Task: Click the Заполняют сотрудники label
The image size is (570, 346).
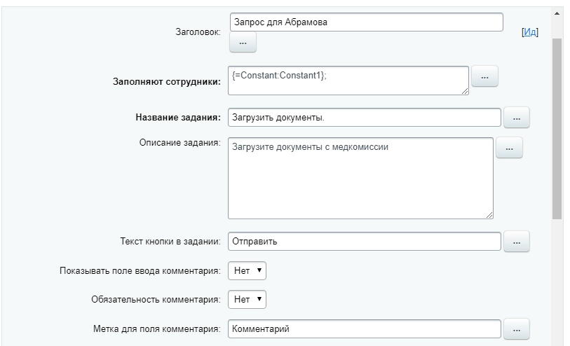Action: [166, 82]
